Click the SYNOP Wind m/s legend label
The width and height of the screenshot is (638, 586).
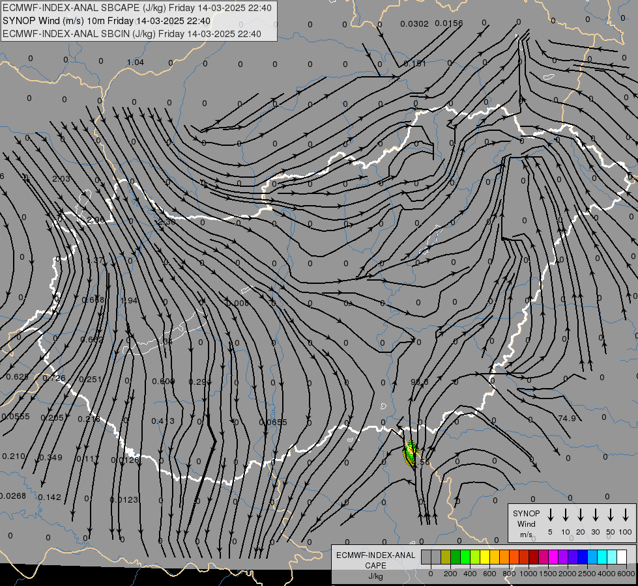point(526,523)
